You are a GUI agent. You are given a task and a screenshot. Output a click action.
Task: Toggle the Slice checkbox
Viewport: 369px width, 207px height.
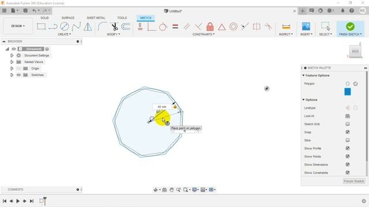click(348, 140)
